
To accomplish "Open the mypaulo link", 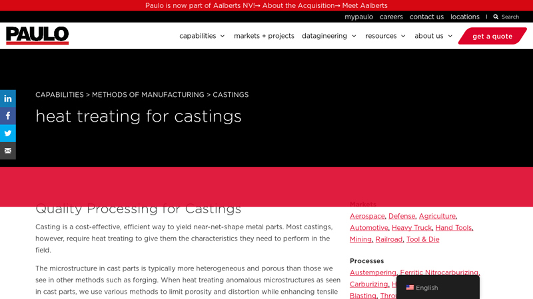I will click(x=358, y=17).
